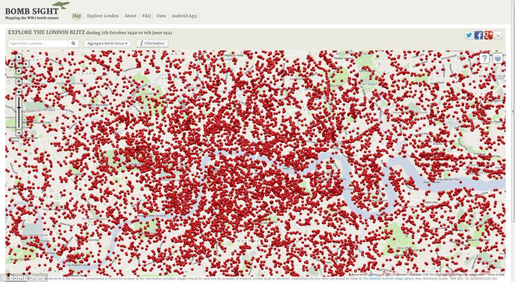Open the FAQ page
Screen dimensions: 515x282
point(146,15)
